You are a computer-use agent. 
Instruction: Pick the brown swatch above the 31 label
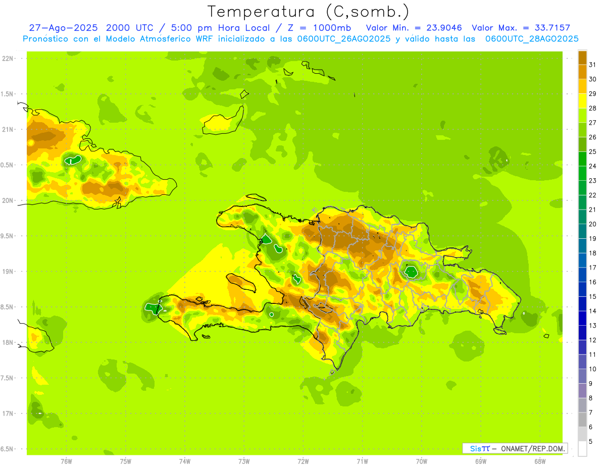pyautogui.click(x=582, y=58)
